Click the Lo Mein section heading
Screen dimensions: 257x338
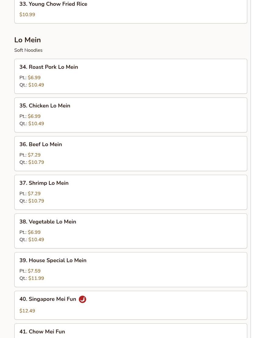[27, 40]
